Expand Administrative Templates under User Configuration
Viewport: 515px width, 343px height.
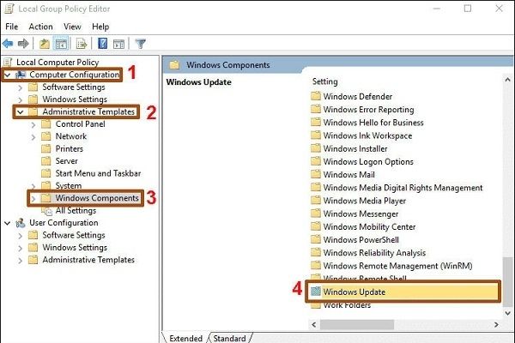point(21,261)
